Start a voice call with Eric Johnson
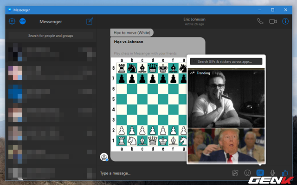Viewport: 297px width, 185px height. point(260,21)
